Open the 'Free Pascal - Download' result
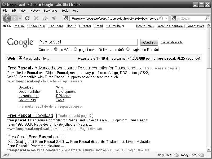The image size is (212, 159). [x=30, y=115]
